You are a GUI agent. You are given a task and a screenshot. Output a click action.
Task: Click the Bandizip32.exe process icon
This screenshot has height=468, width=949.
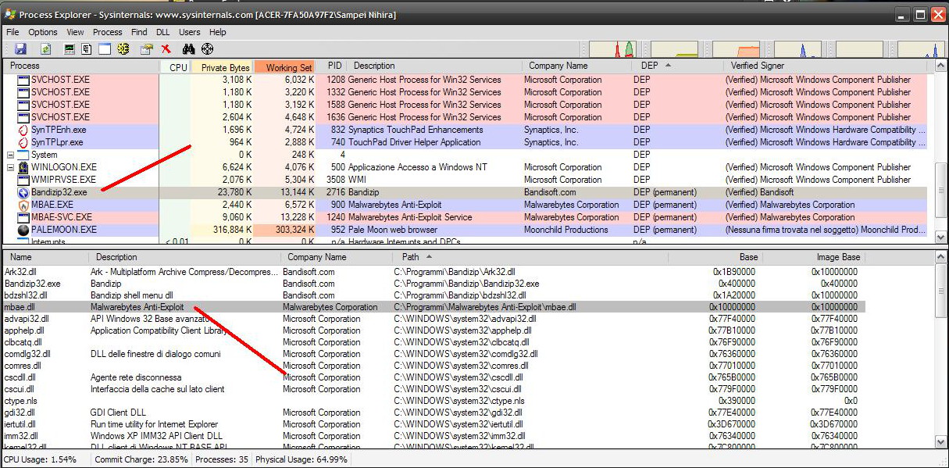[x=23, y=192]
